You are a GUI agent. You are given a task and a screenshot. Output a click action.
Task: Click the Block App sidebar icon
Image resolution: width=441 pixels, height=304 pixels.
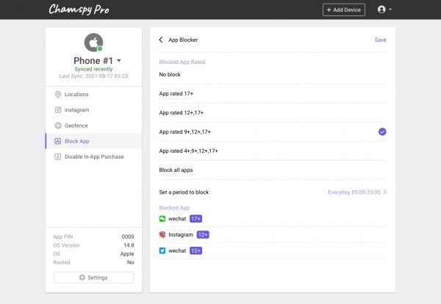(57, 141)
